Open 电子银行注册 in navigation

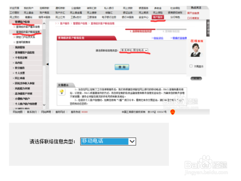tap(109, 17)
